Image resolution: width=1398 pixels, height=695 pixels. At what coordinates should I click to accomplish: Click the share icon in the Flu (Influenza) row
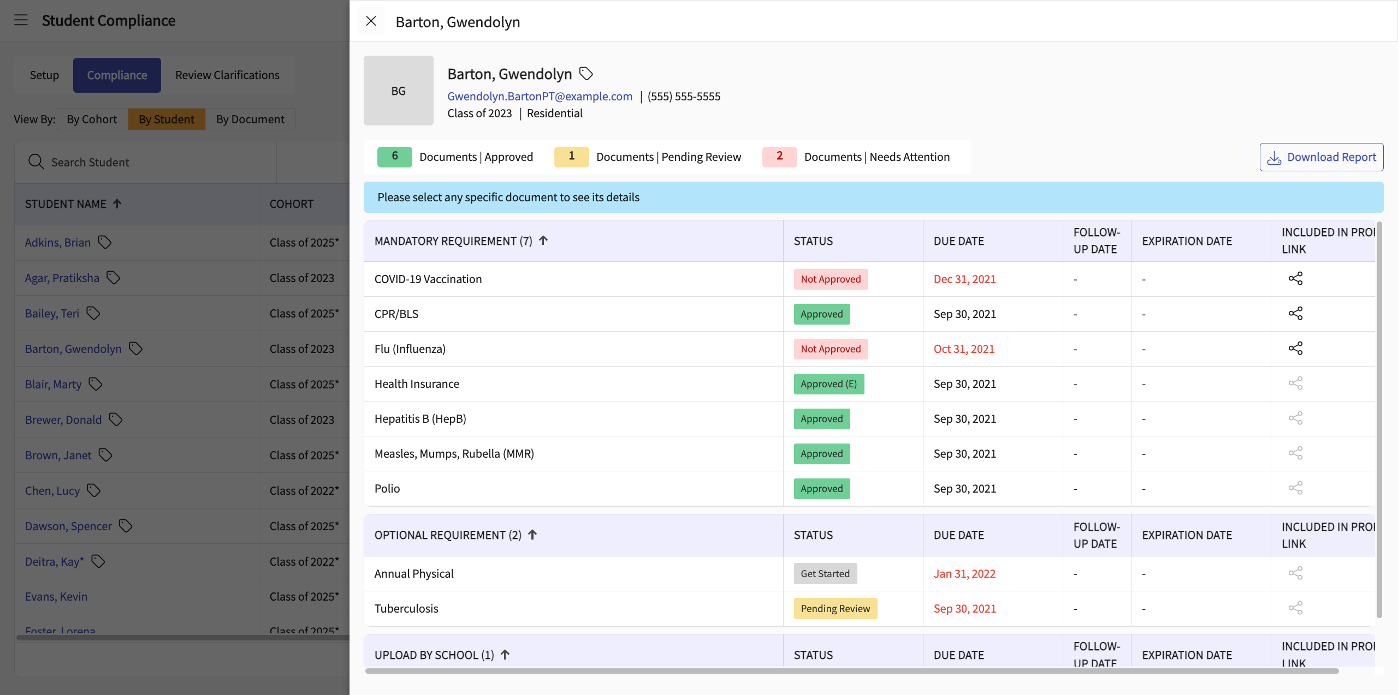click(x=1295, y=349)
